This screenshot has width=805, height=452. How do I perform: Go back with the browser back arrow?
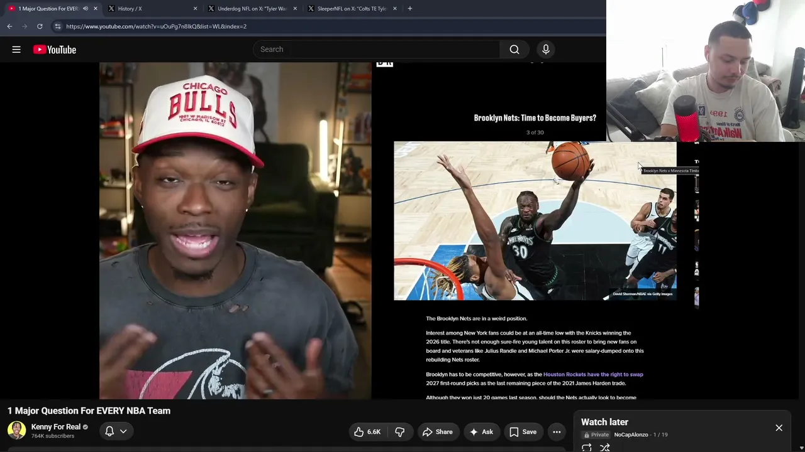point(9,26)
